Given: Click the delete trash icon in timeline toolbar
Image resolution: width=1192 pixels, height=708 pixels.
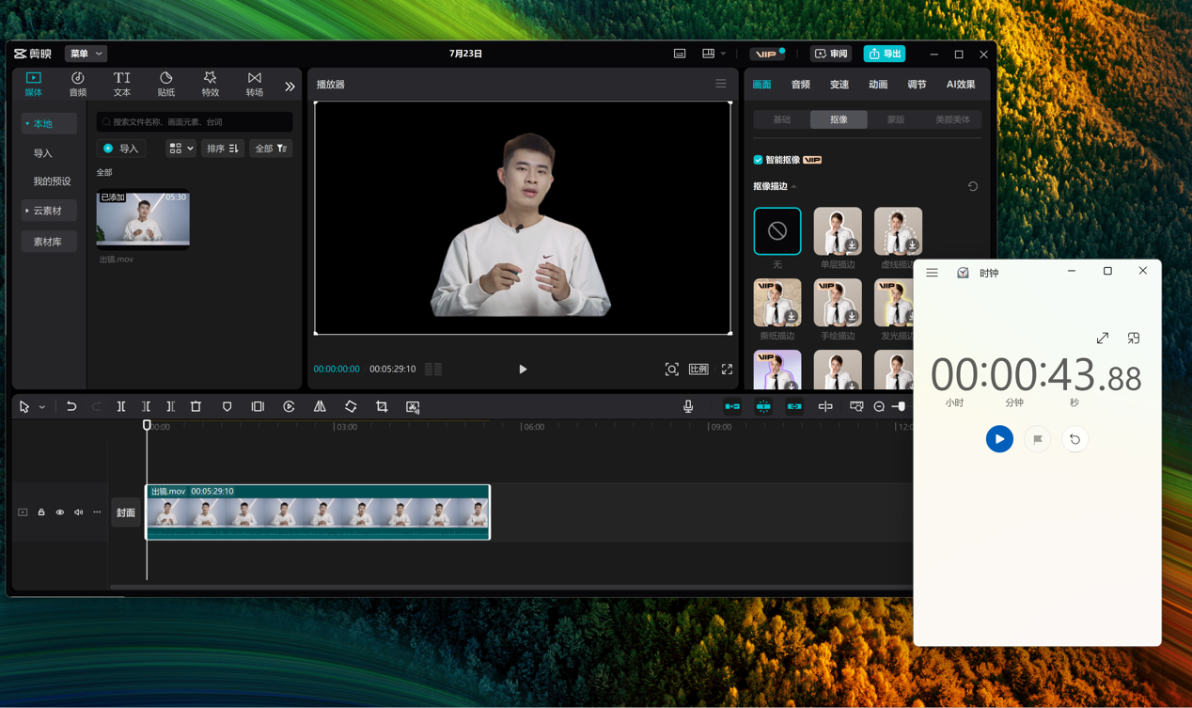Looking at the screenshot, I should (196, 407).
